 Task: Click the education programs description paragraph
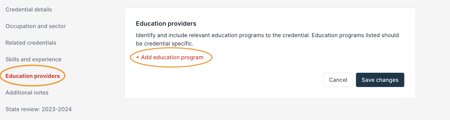tap(267, 39)
